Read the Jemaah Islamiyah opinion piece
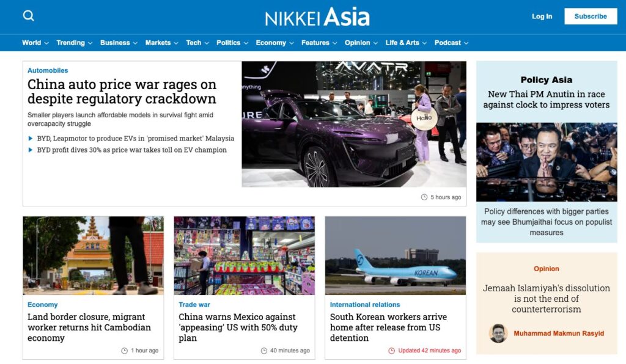 546,299
